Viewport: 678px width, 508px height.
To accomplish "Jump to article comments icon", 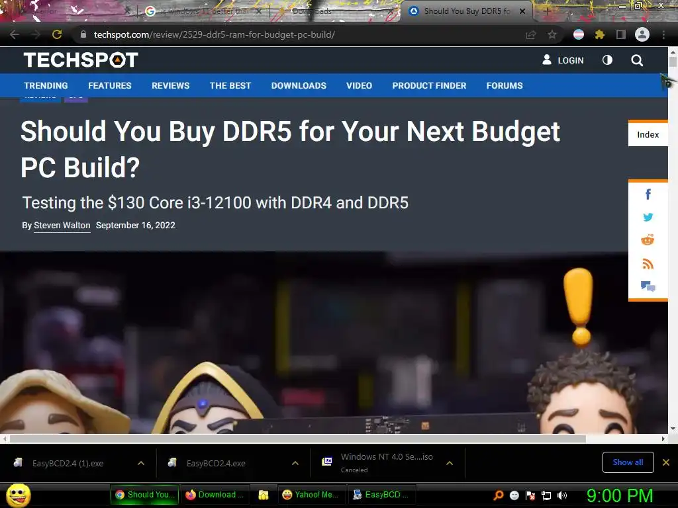I will pos(648,286).
